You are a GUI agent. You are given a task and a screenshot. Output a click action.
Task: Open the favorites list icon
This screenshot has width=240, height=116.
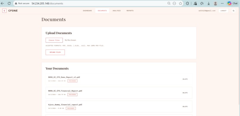tap(202, 3)
